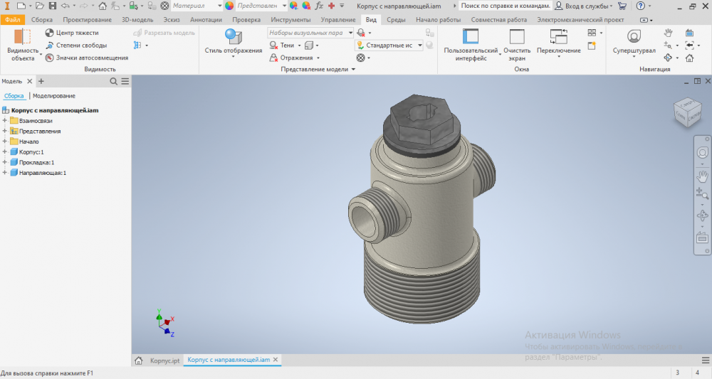Select the Pan hand tool in ribbon
This screenshot has height=379, width=712.
click(x=668, y=33)
